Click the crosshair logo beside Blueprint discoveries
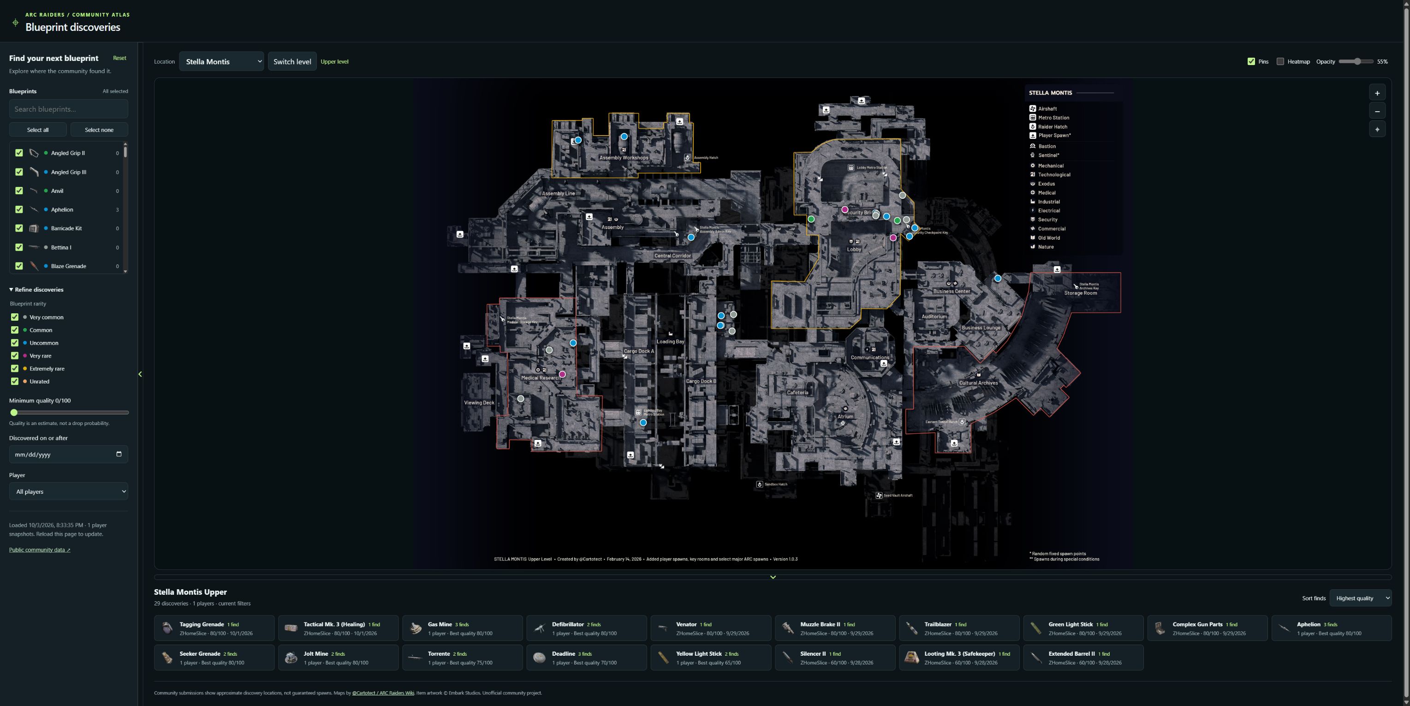 (15, 23)
